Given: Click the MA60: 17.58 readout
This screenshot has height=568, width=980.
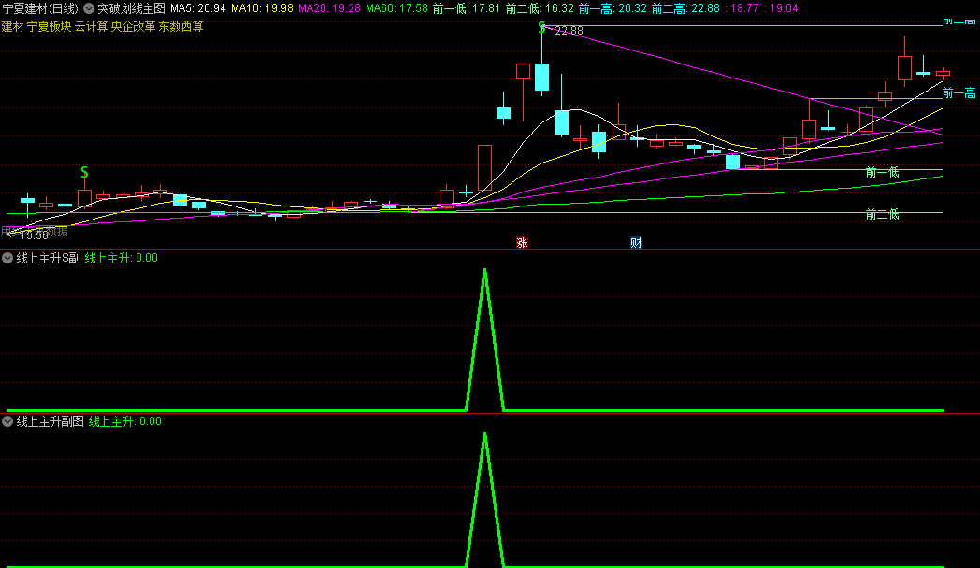Looking at the screenshot, I should pyautogui.click(x=396, y=8).
